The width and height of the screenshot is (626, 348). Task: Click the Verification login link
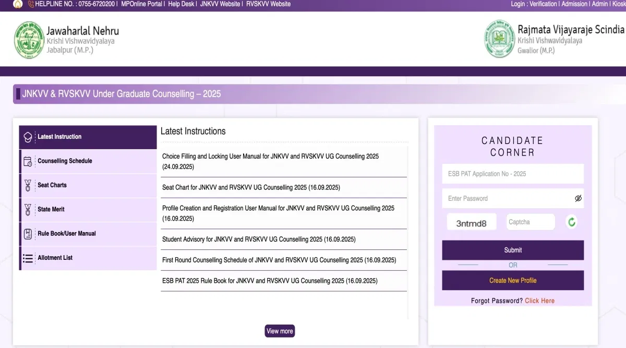click(543, 4)
